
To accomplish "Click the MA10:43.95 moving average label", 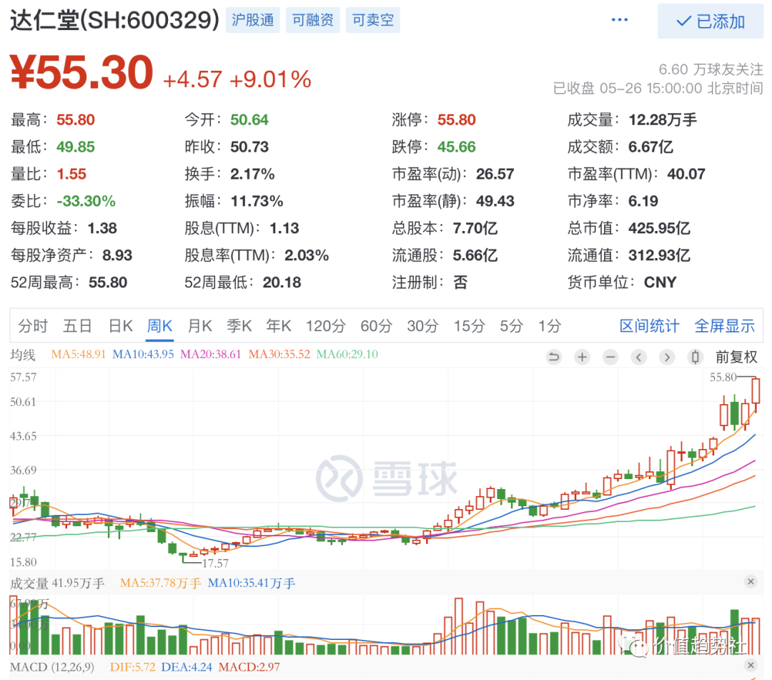I will (x=143, y=354).
